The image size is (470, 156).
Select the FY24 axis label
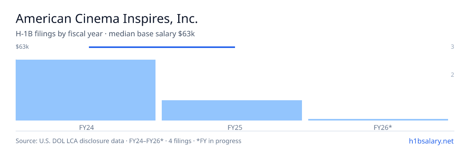point(86,127)
